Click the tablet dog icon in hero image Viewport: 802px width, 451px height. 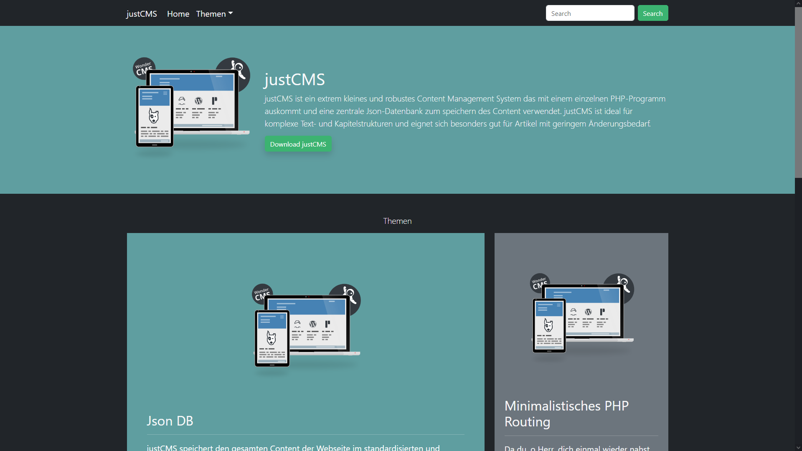[154, 117]
